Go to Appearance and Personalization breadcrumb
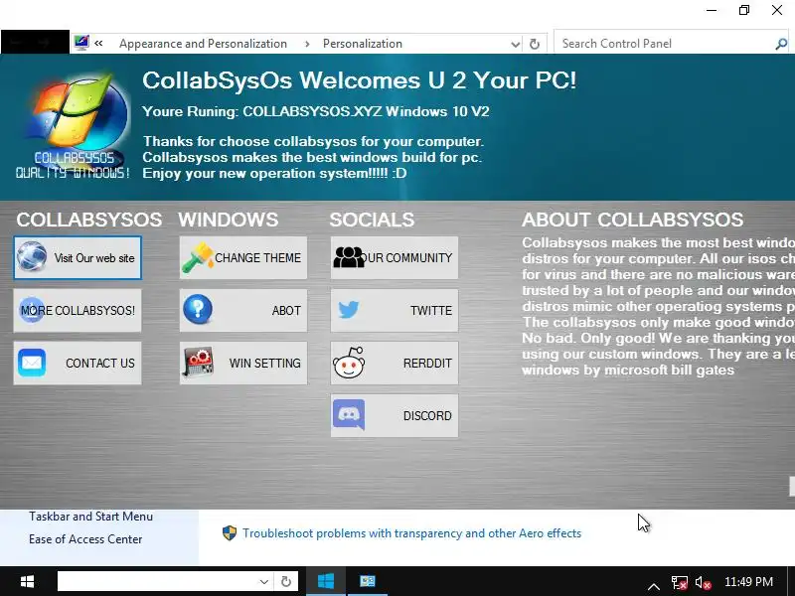The image size is (795, 596). point(203,44)
